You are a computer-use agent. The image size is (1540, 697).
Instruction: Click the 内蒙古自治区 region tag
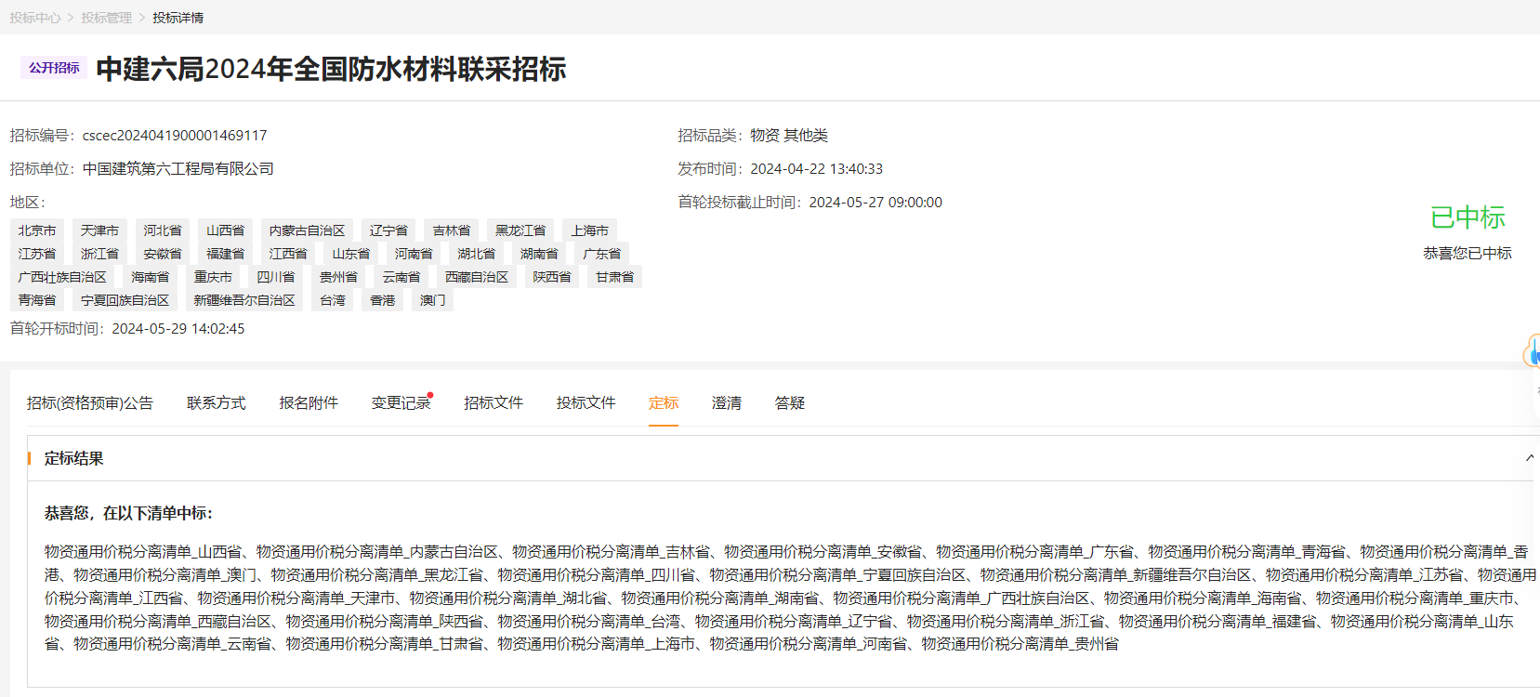coord(308,230)
